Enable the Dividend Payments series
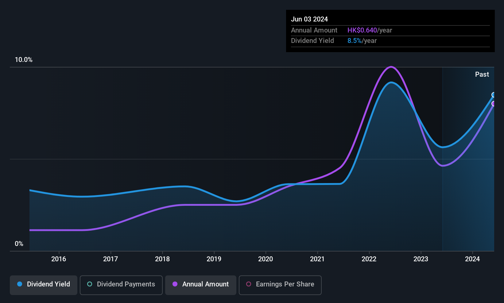This screenshot has height=303, width=504. tap(121, 285)
